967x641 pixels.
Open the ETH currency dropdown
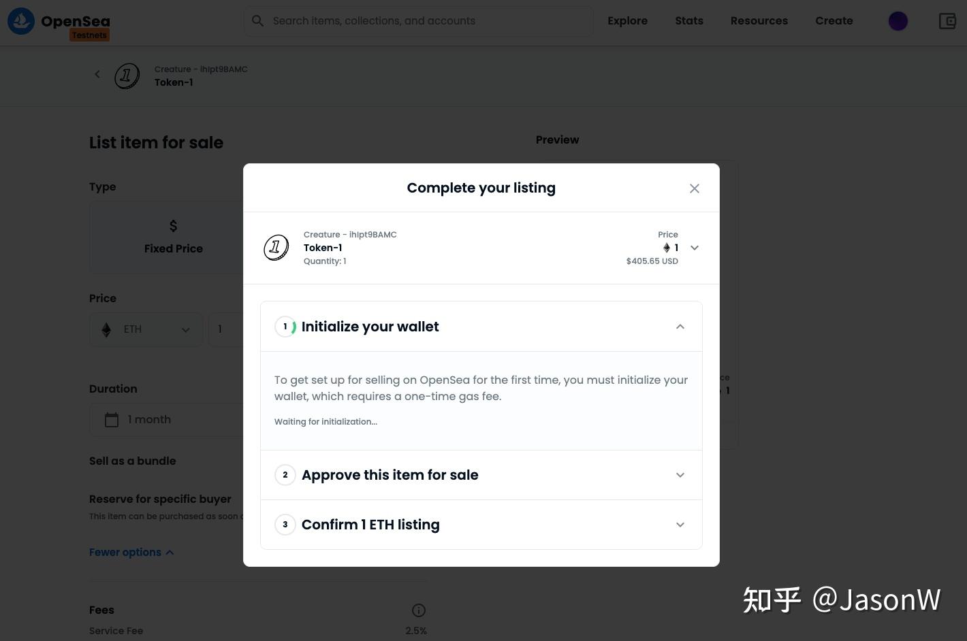146,329
